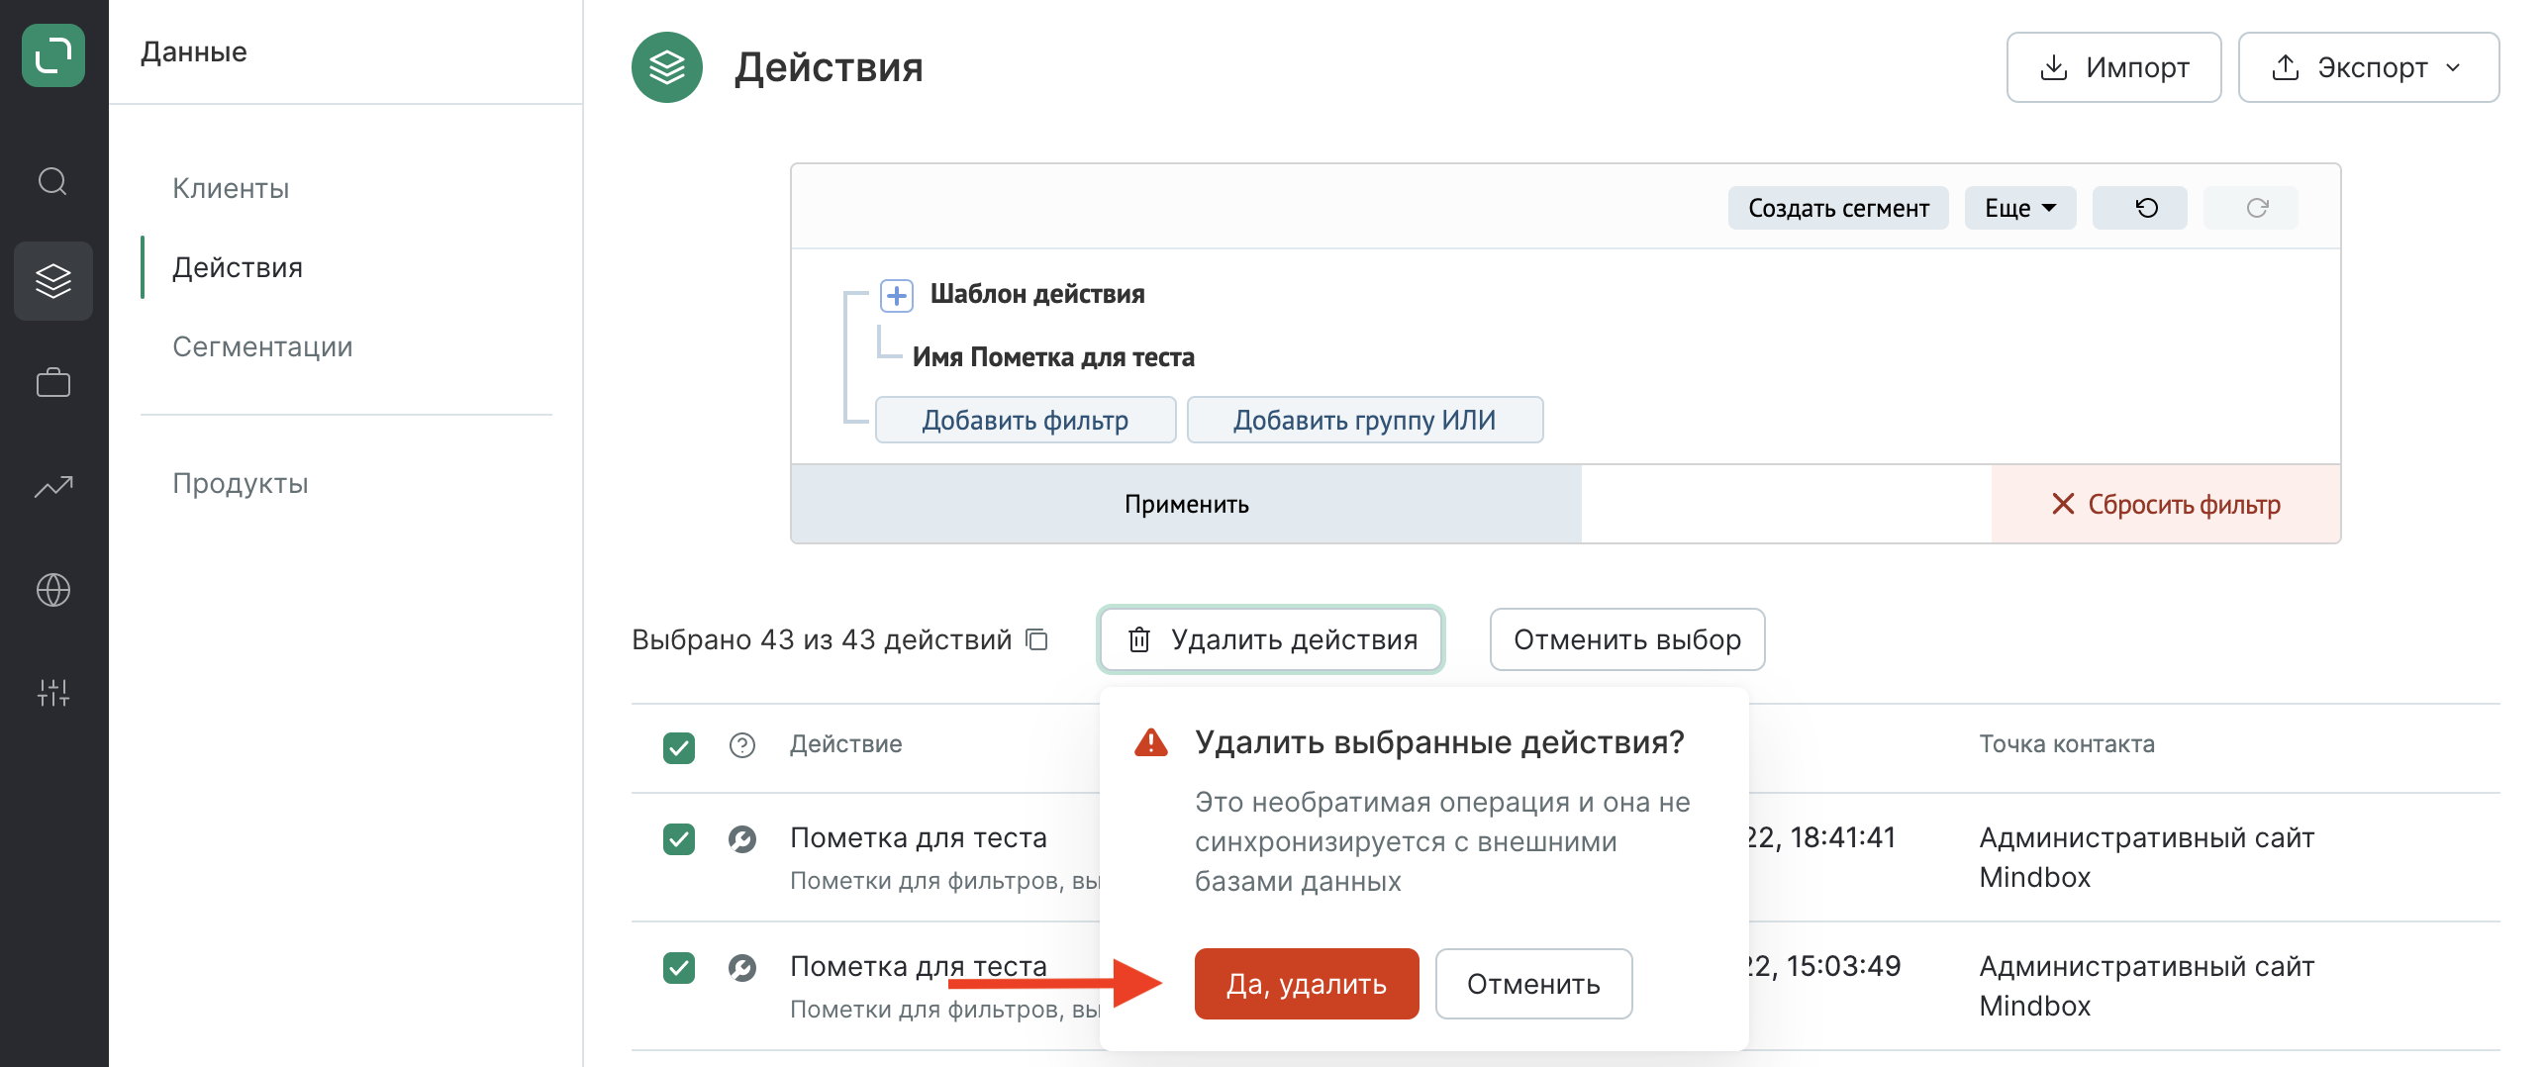Click Добавить фильтр
Screen dimensions: 2546x1067
(x=1026, y=420)
